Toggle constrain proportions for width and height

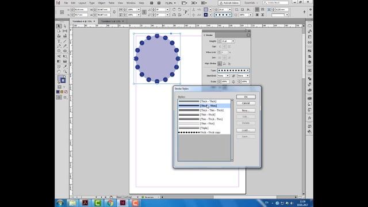[114, 12]
